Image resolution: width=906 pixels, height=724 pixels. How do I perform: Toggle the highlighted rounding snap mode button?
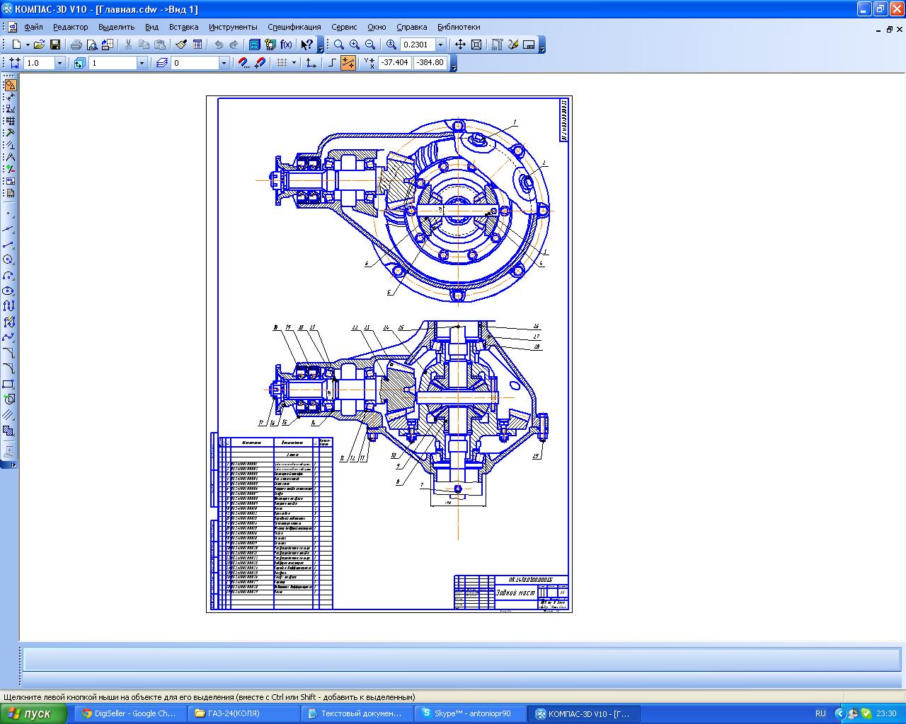coord(348,63)
